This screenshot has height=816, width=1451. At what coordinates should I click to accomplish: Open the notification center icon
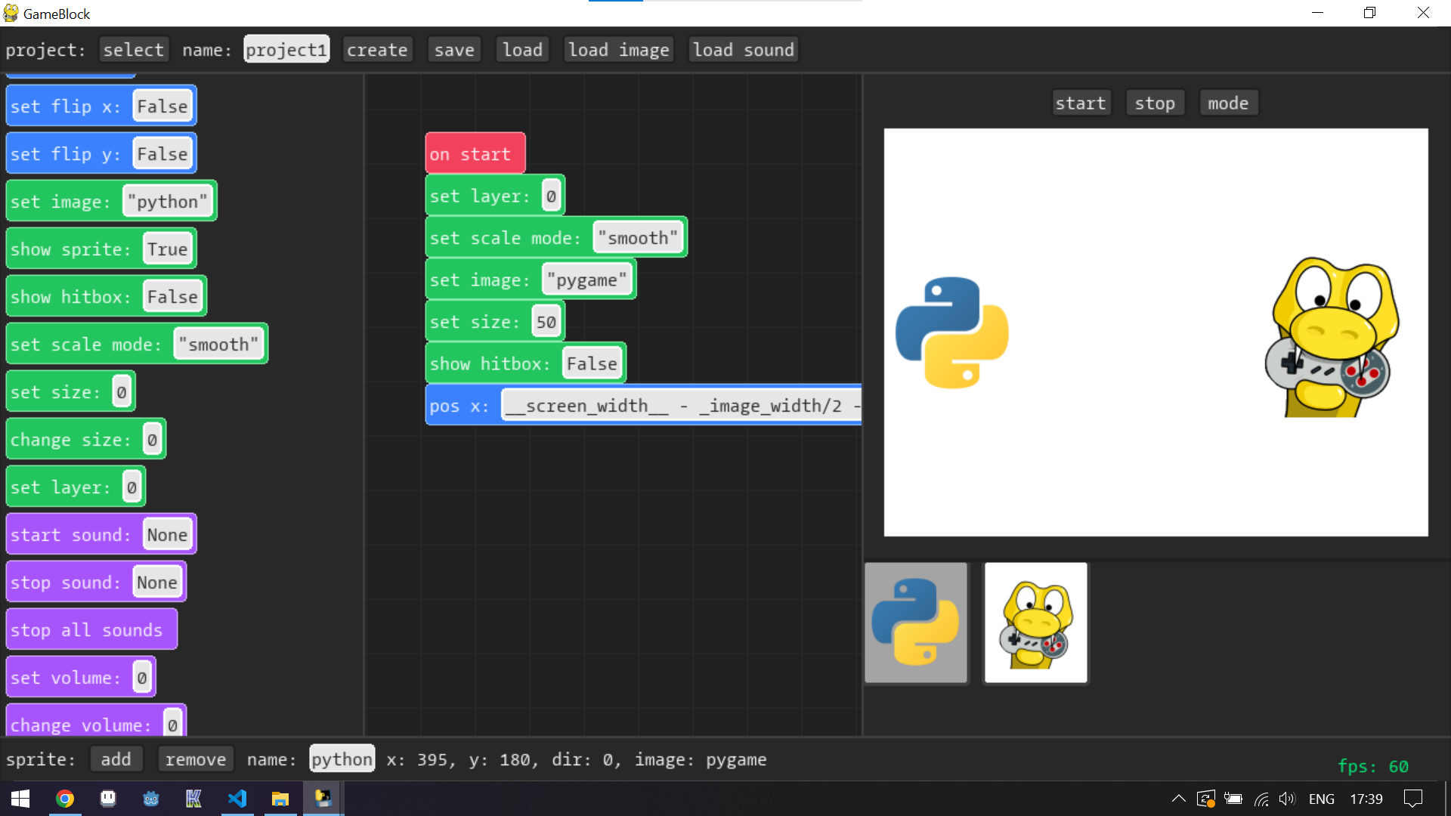pos(1412,799)
